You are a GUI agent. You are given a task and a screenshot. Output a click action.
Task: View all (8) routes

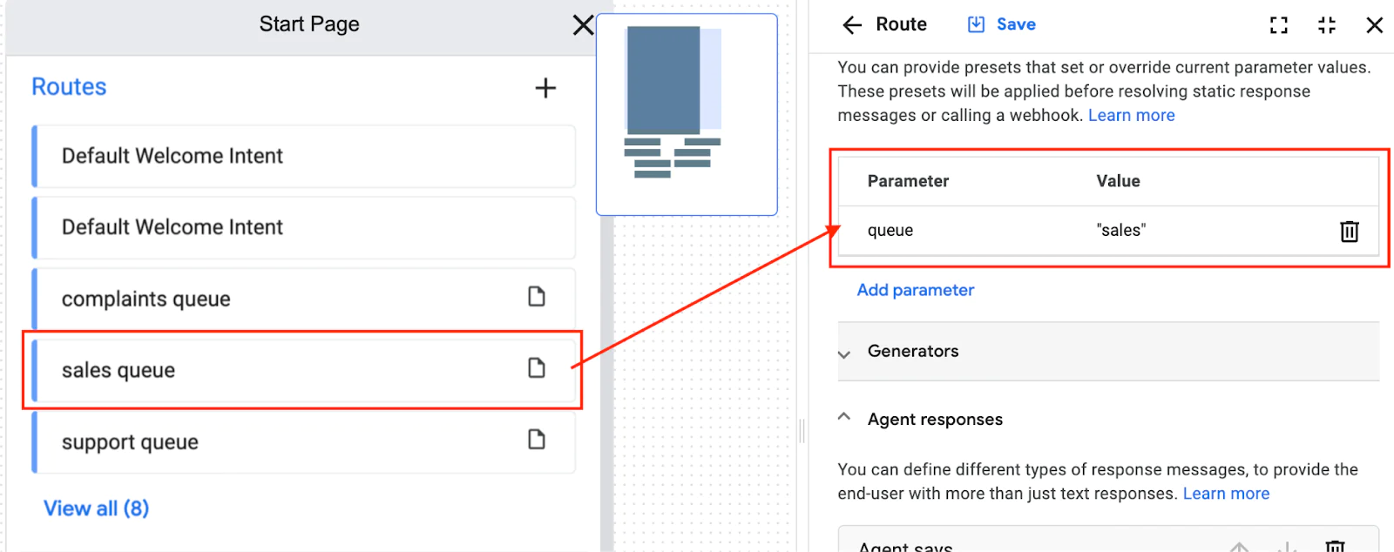97,508
